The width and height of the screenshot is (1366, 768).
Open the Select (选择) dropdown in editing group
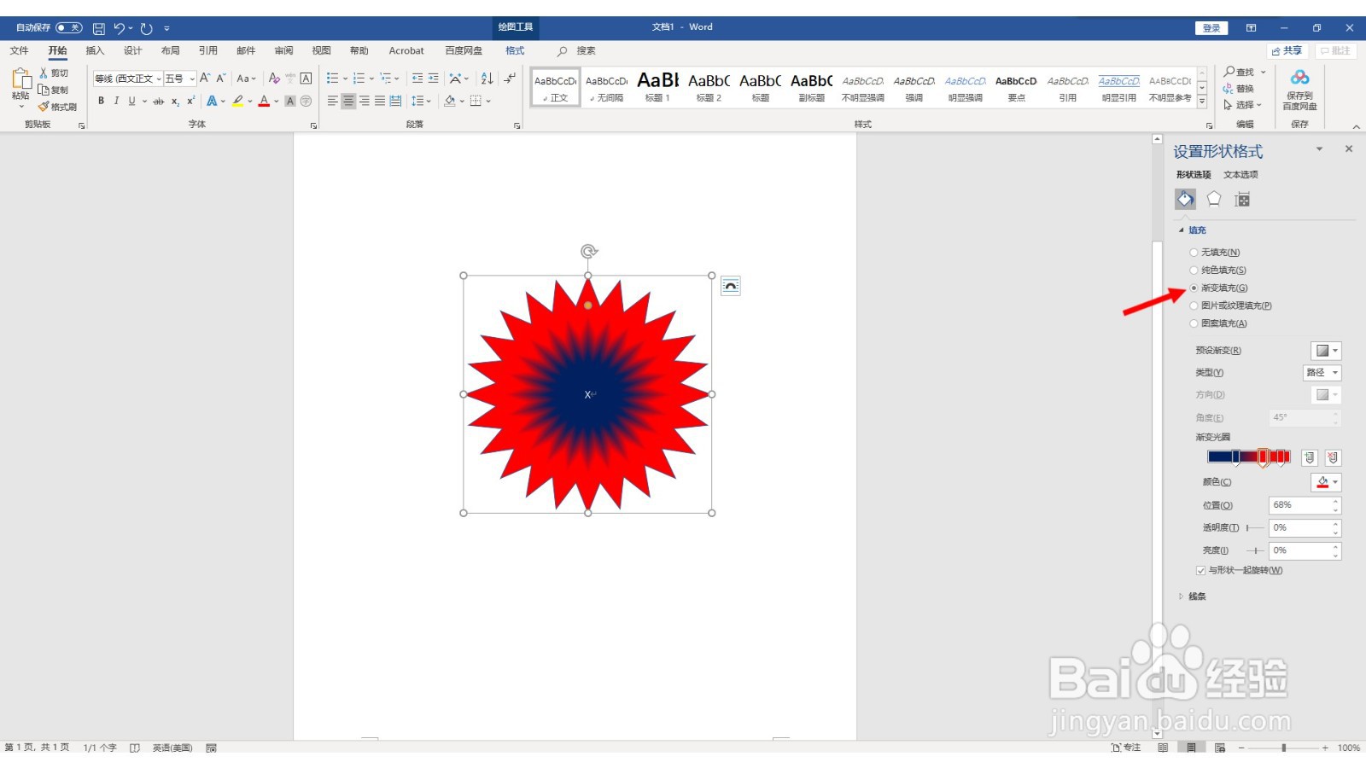pyautogui.click(x=1242, y=105)
